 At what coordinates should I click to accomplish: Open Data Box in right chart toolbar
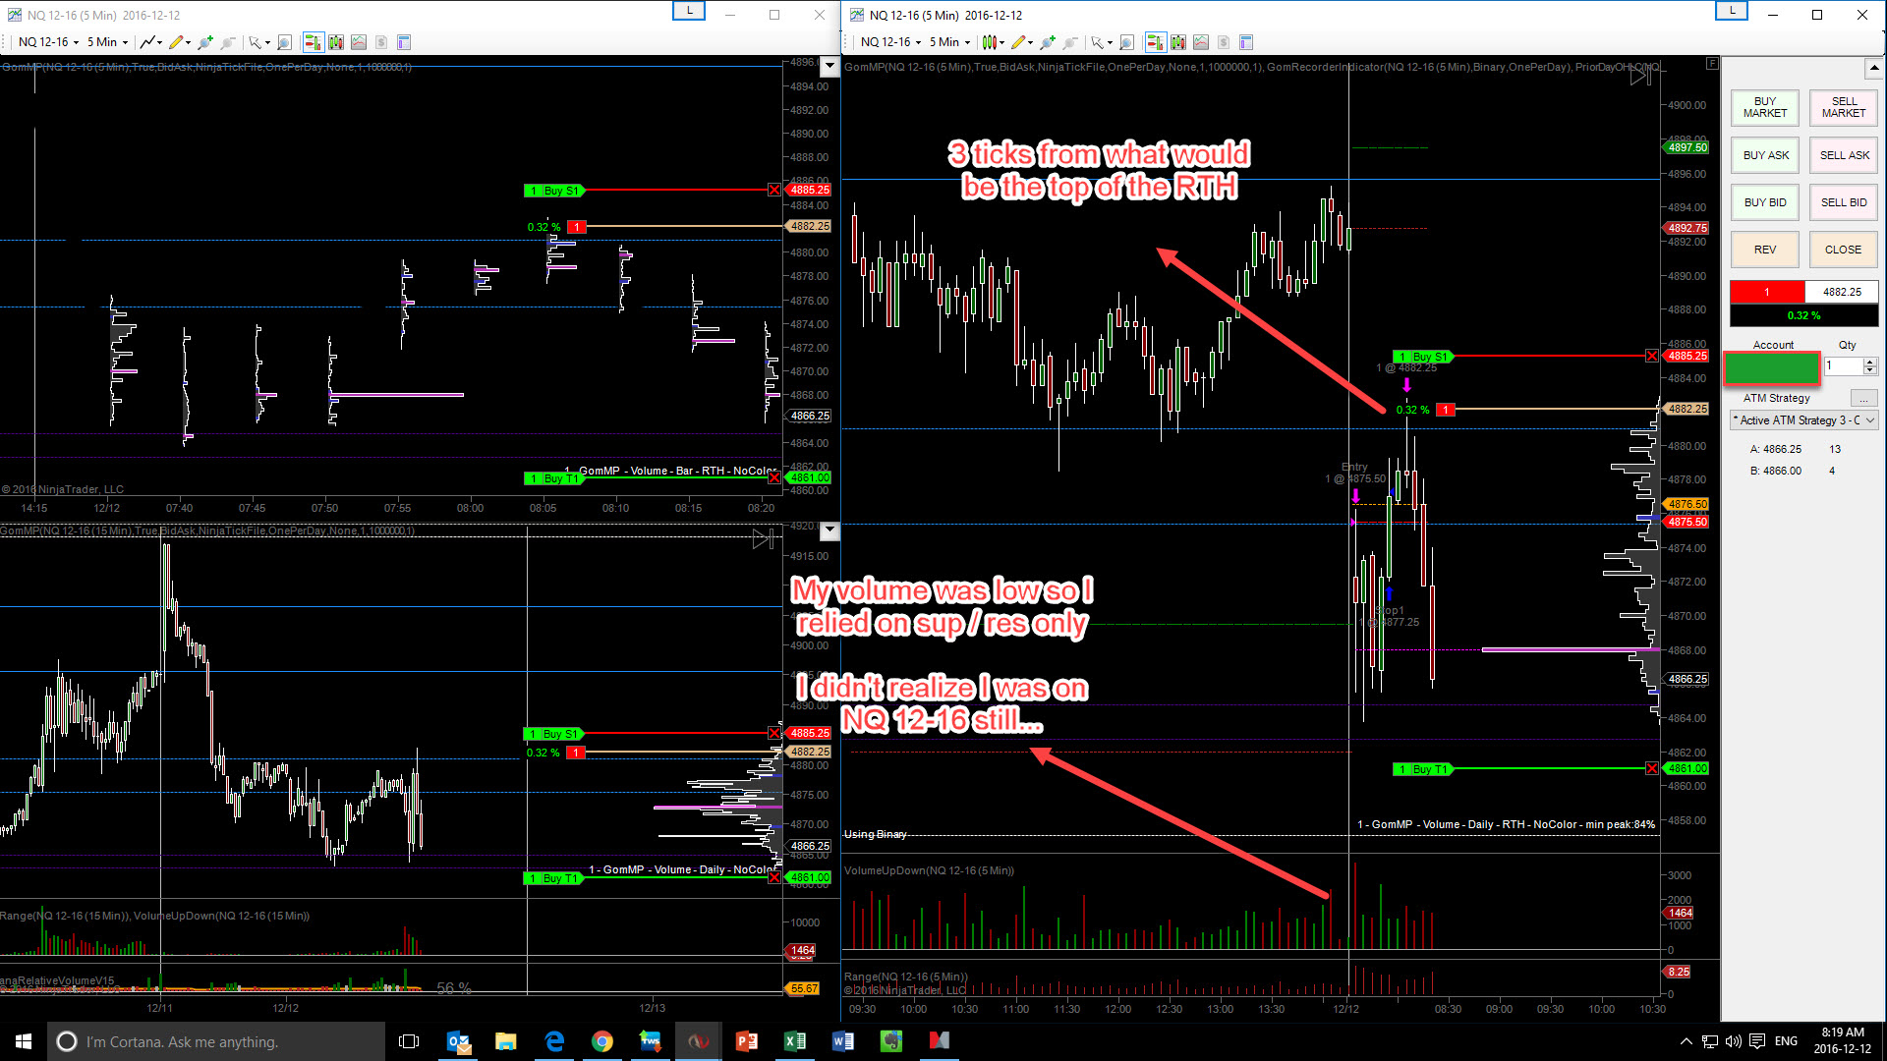1246,42
